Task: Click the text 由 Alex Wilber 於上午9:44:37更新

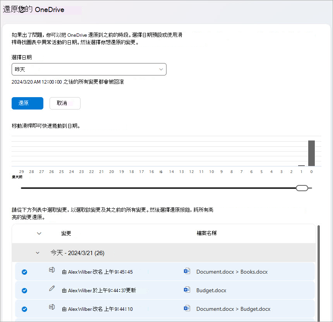Action: pos(99,290)
